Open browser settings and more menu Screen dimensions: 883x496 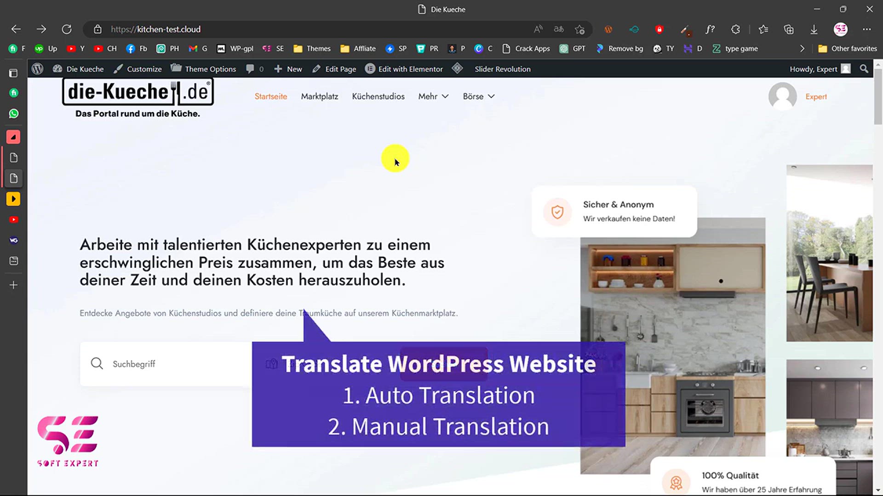pos(867,29)
